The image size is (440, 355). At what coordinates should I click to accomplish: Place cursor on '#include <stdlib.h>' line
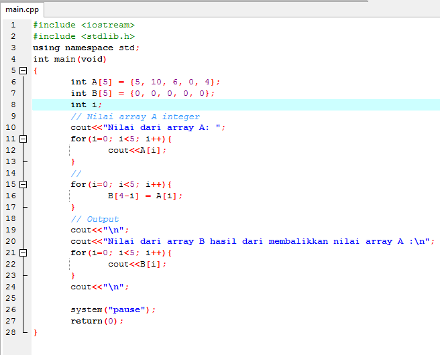84,36
